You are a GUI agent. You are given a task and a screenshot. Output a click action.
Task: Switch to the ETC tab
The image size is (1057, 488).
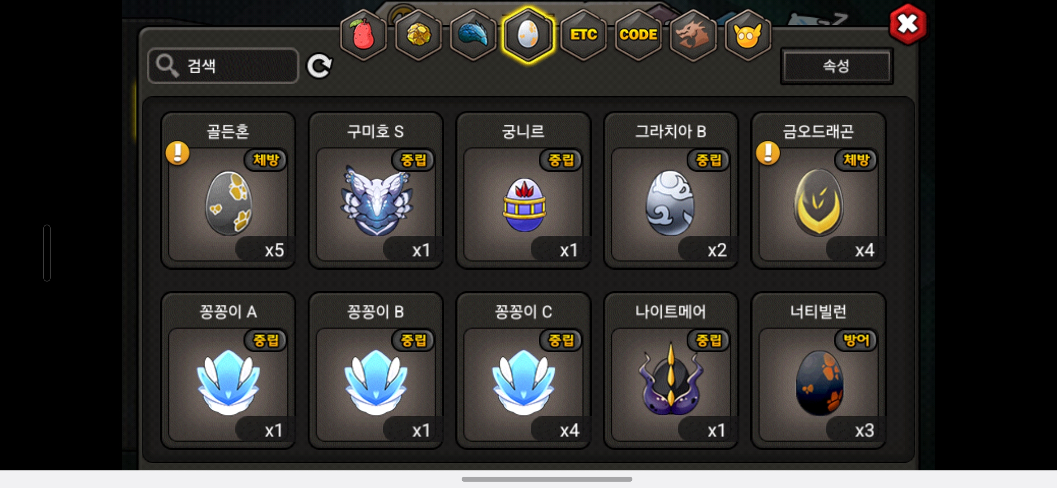tap(583, 35)
